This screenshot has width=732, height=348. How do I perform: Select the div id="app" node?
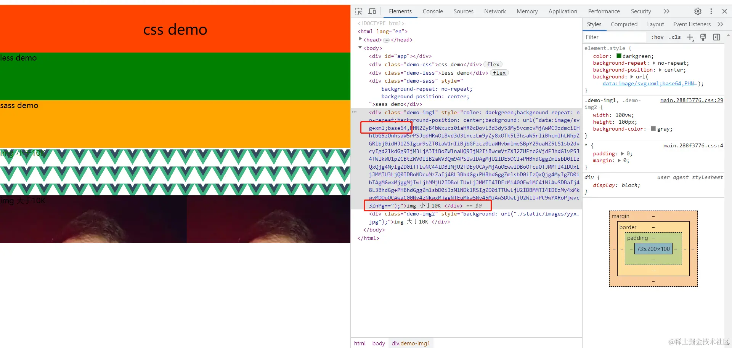400,56
